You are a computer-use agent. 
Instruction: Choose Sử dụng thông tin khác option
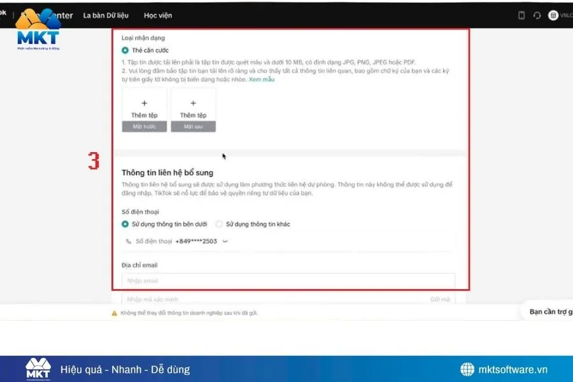[219, 224]
